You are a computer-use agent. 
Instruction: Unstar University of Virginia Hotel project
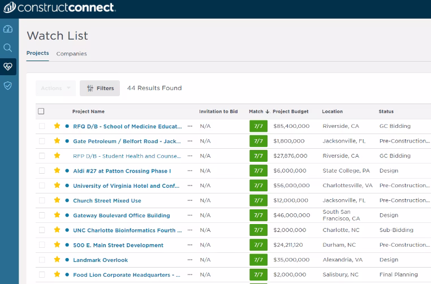tap(57, 186)
